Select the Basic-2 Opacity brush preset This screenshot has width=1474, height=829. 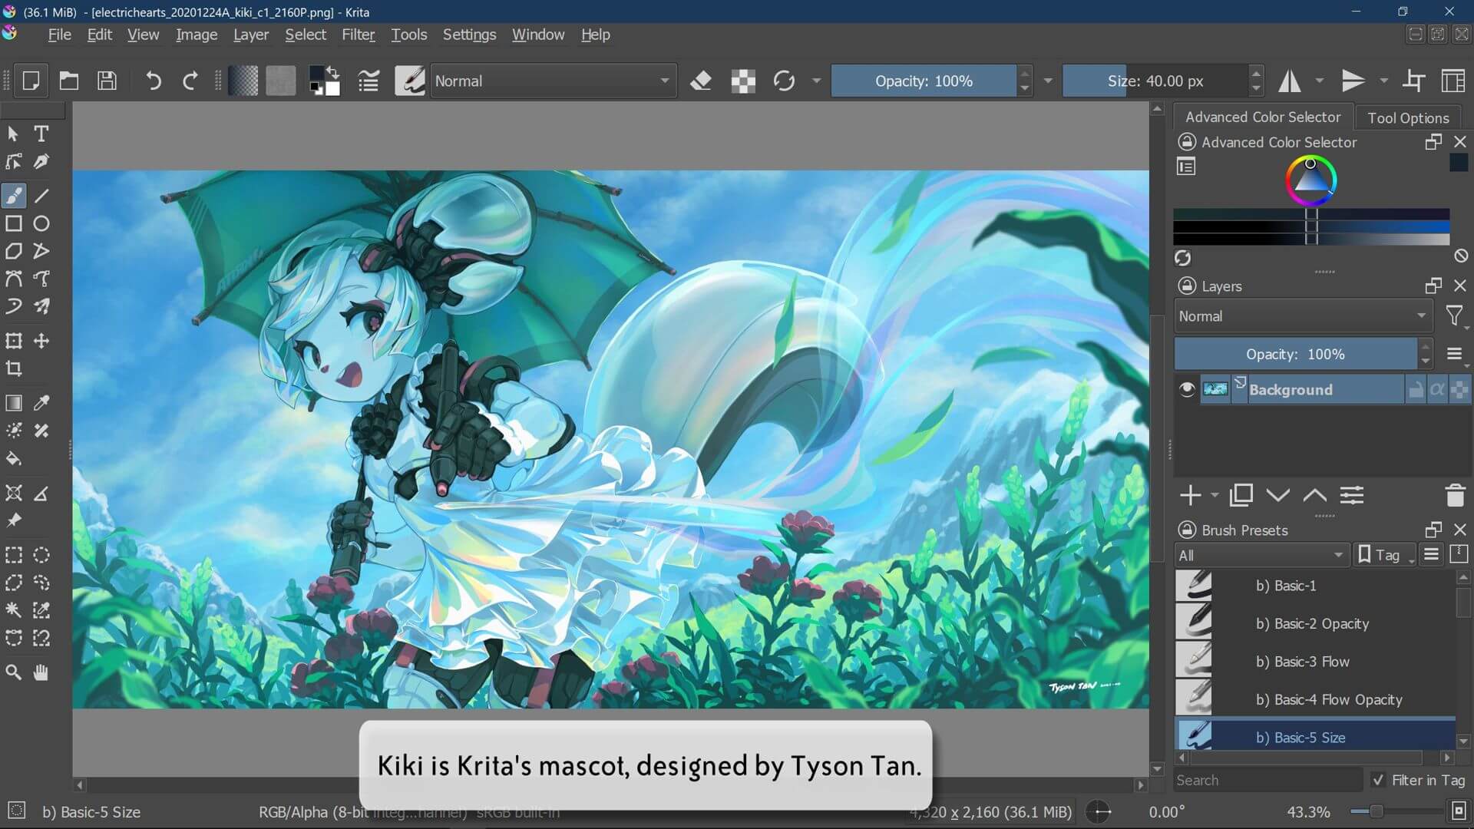point(1313,623)
